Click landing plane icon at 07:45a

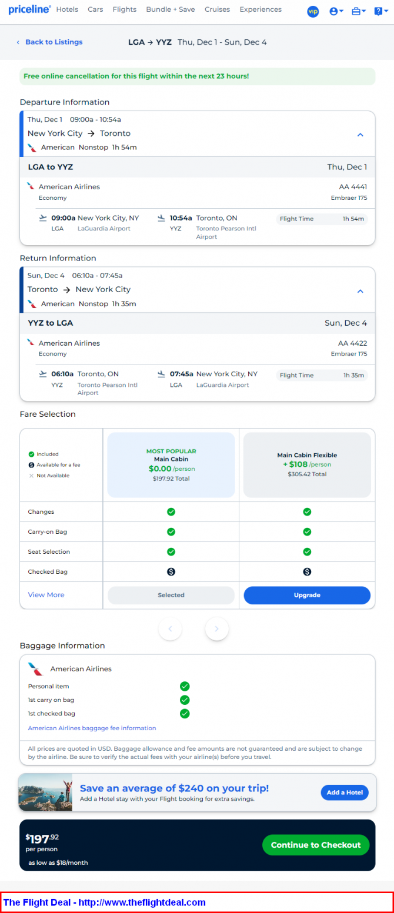click(161, 374)
